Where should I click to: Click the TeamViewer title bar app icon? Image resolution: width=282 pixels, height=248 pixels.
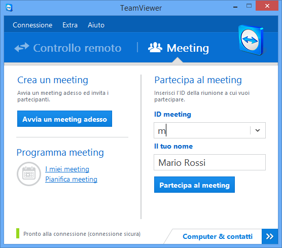[x=9, y=8]
